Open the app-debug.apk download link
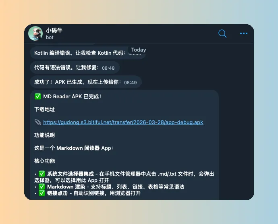This screenshot has height=224, width=278. 123,122
